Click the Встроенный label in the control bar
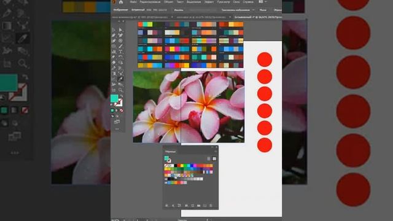The height and width of the screenshot is (221, 393). 138,10
